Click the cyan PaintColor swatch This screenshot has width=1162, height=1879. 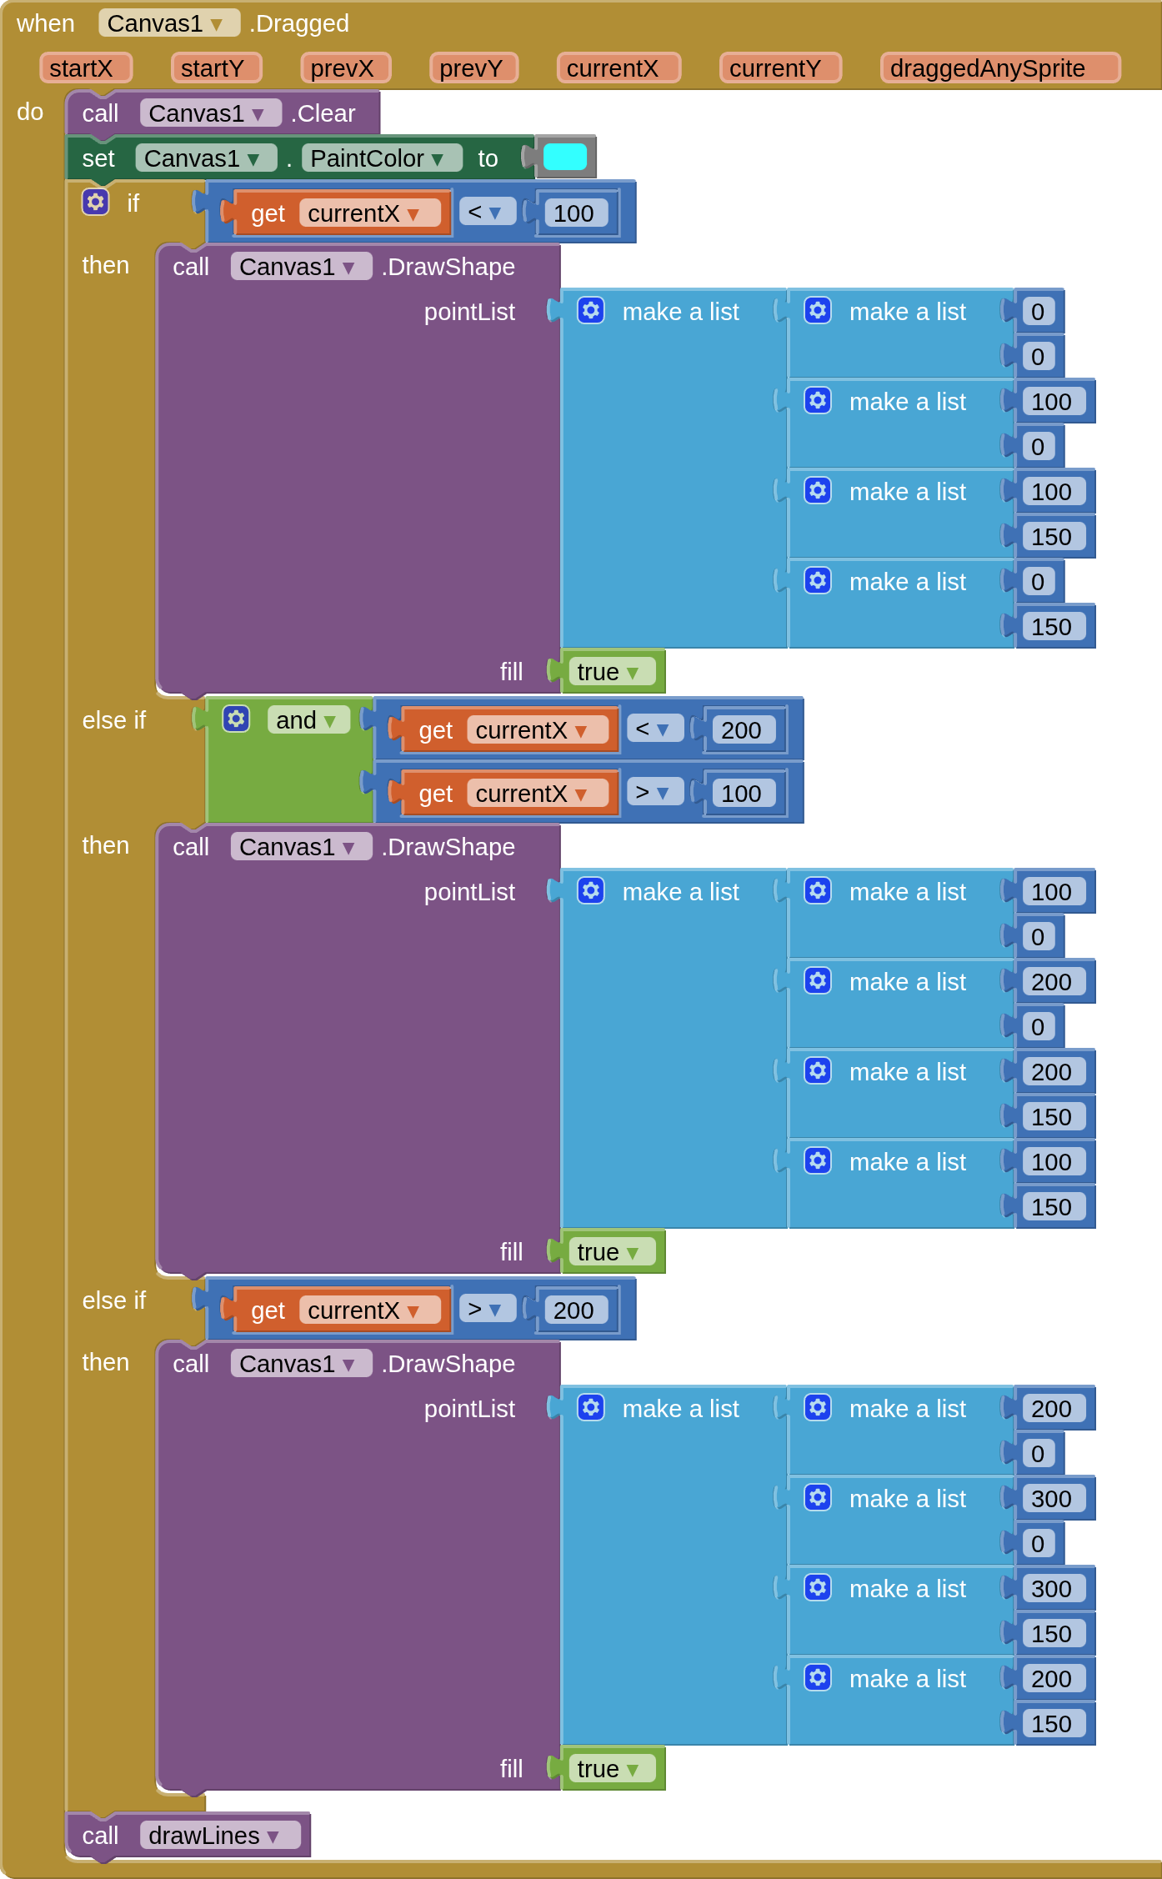pos(564,157)
